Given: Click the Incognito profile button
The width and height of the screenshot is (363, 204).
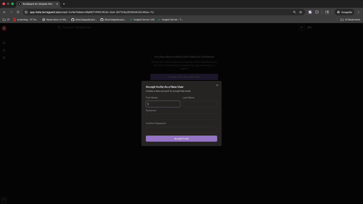Looking at the screenshot, I should coord(344,12).
